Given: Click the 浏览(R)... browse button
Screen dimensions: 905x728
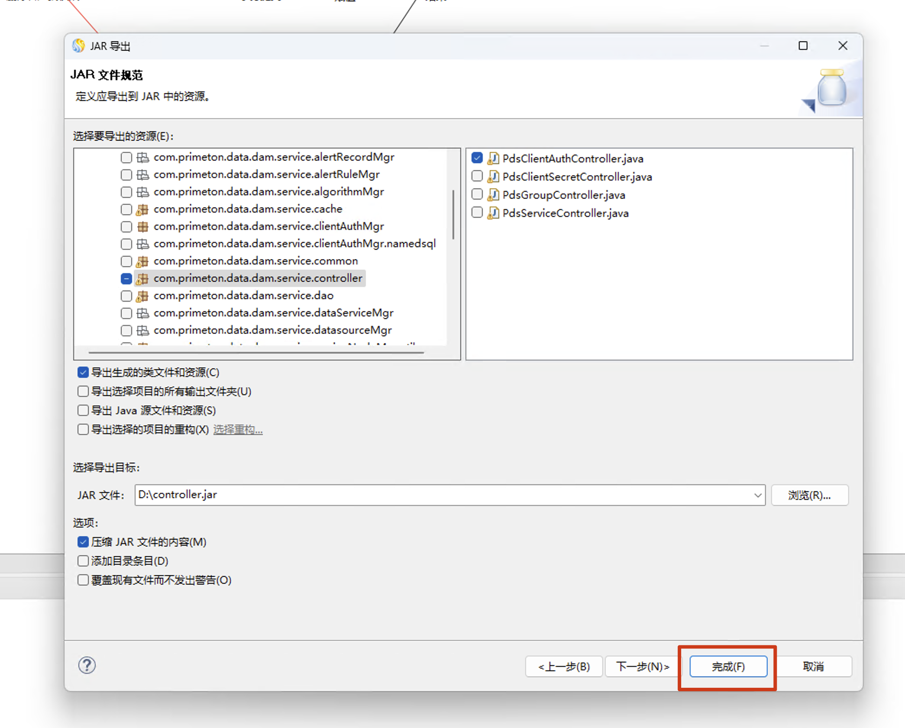Looking at the screenshot, I should (809, 495).
